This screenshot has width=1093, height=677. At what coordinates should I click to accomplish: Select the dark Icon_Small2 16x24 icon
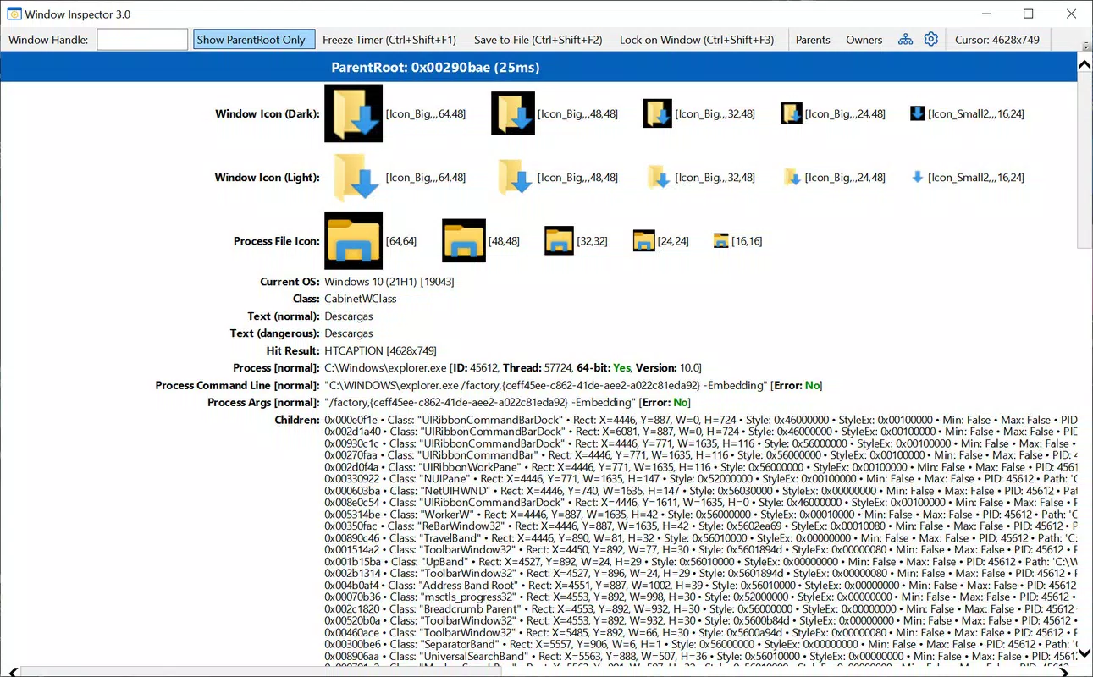tap(917, 113)
